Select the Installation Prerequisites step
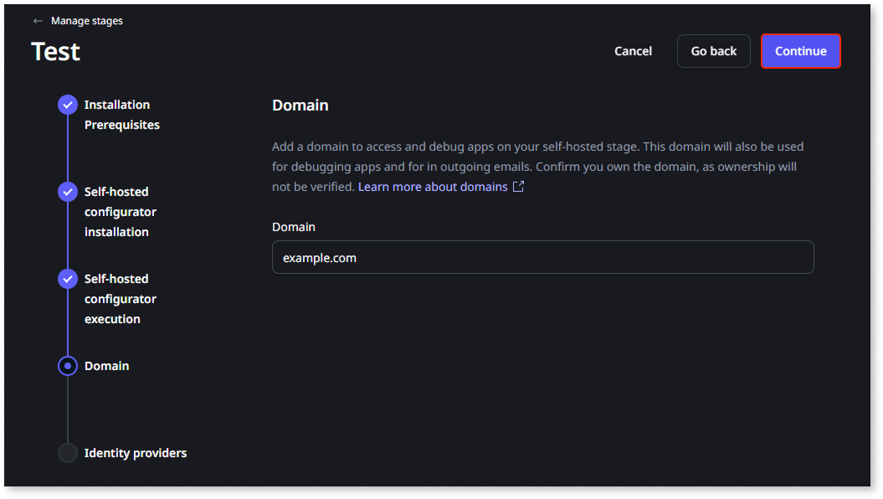 (121, 115)
